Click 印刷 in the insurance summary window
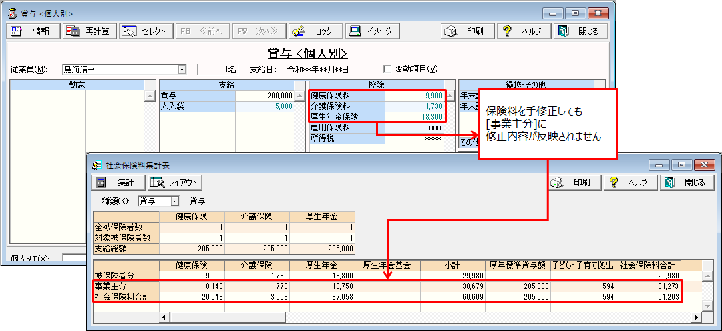This screenshot has height=331, width=722. (575, 183)
